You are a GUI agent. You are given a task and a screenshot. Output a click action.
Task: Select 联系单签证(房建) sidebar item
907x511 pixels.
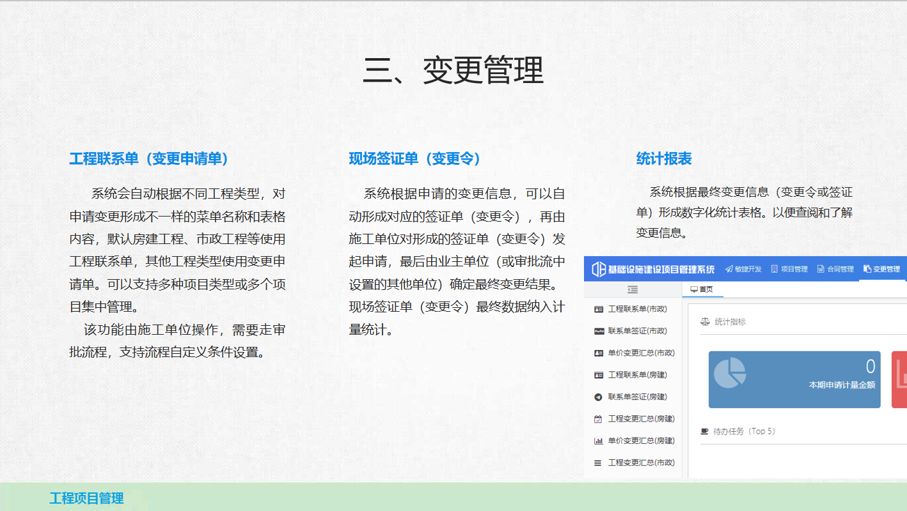pyautogui.click(x=637, y=397)
